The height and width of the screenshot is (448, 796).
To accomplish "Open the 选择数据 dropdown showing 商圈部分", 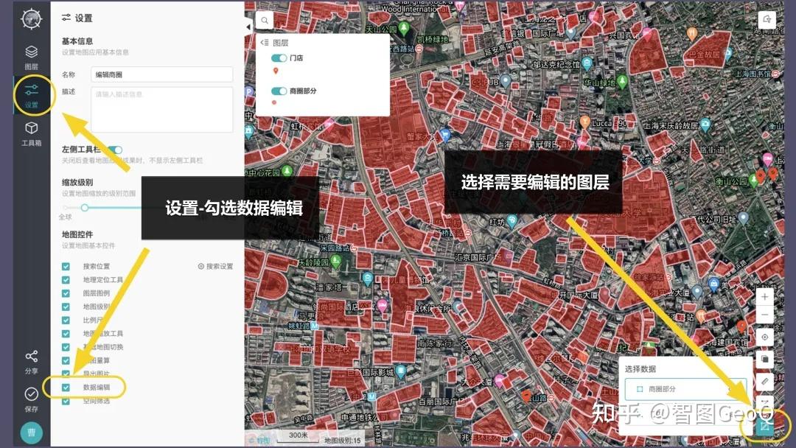I will (x=685, y=388).
